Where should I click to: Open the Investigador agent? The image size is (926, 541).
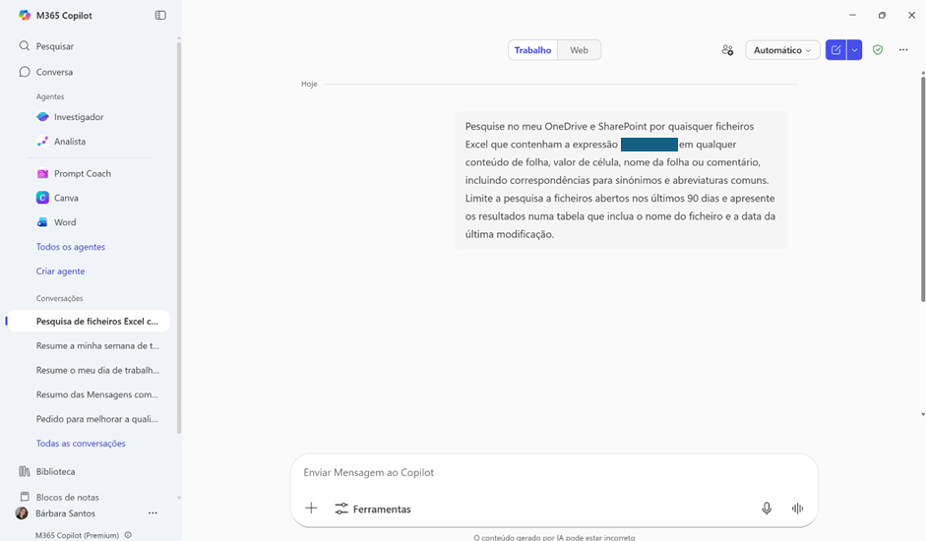click(78, 117)
